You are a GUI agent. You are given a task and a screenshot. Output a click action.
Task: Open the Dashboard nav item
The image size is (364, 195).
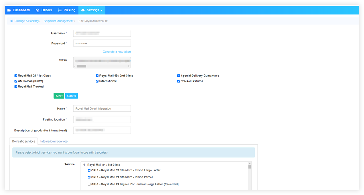[18, 10]
